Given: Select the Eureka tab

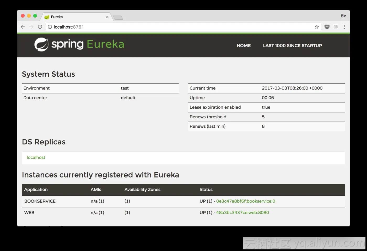Looking at the screenshot, I should pos(76,17).
